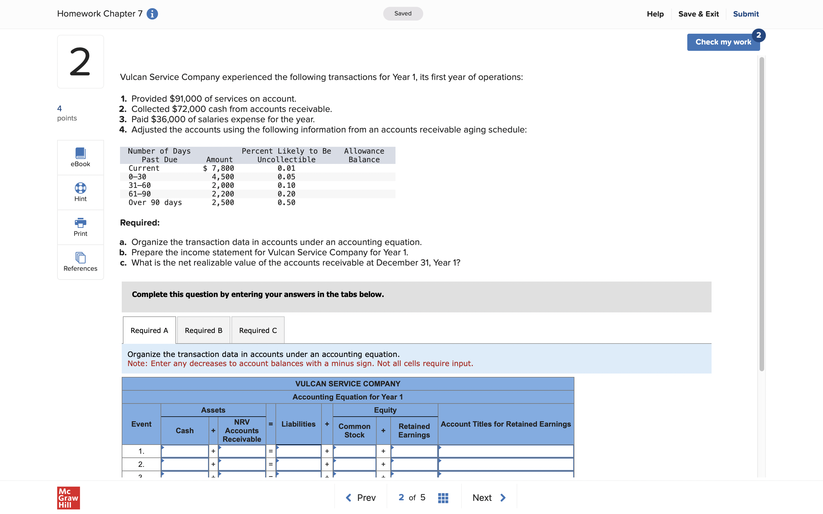Click the grid navigation icon beside page counter
Screen dimensions: 823x514
443,497
